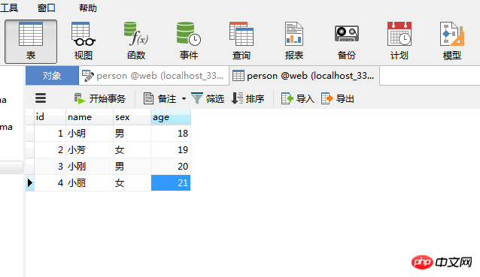Select the 函数 (Function) toolbar icon
This screenshot has width=480, height=277.
[x=136, y=41]
